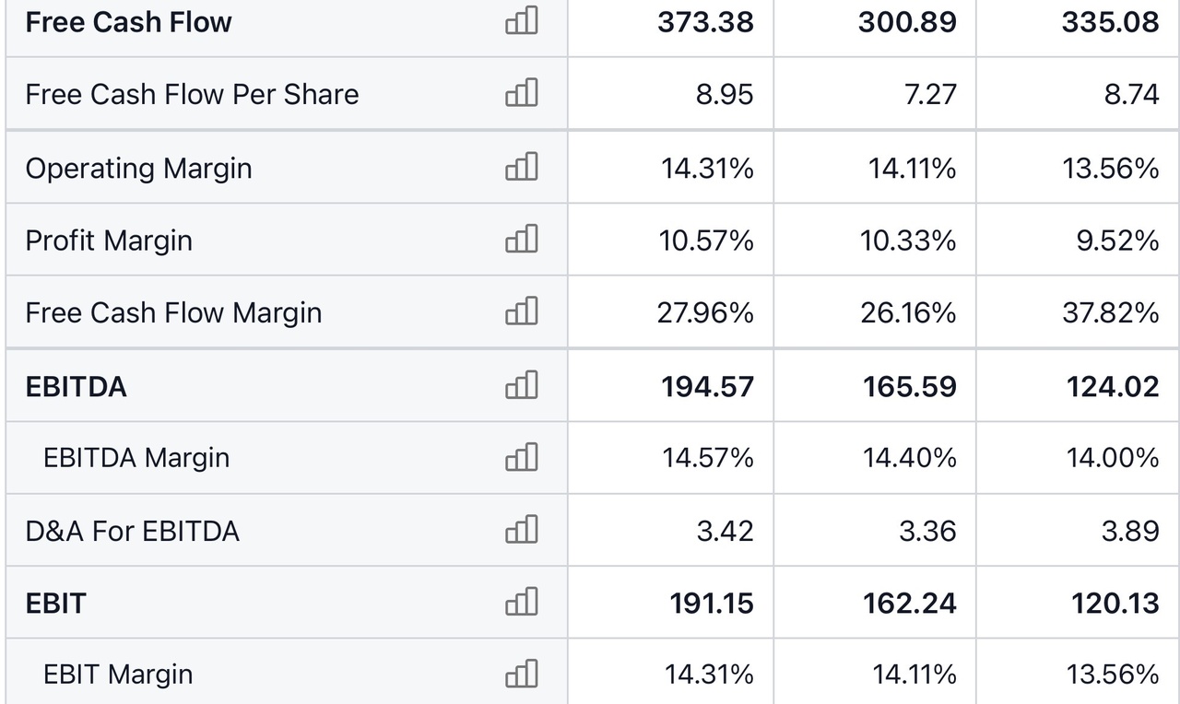Screen dimensions: 1180x704
Task: Click the Free Cash Flow row label
Action: click(128, 22)
